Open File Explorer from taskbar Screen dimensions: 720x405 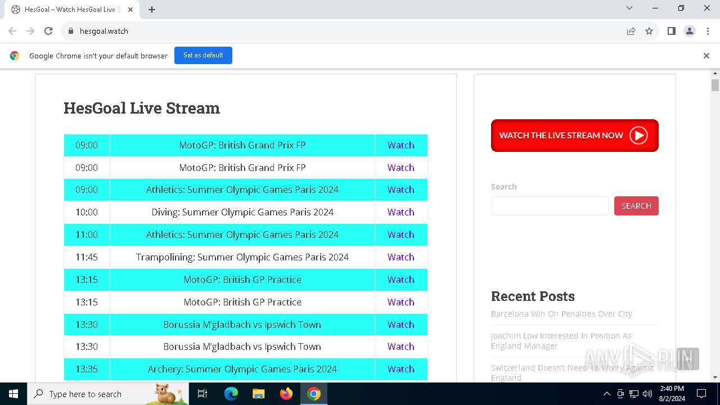point(259,394)
